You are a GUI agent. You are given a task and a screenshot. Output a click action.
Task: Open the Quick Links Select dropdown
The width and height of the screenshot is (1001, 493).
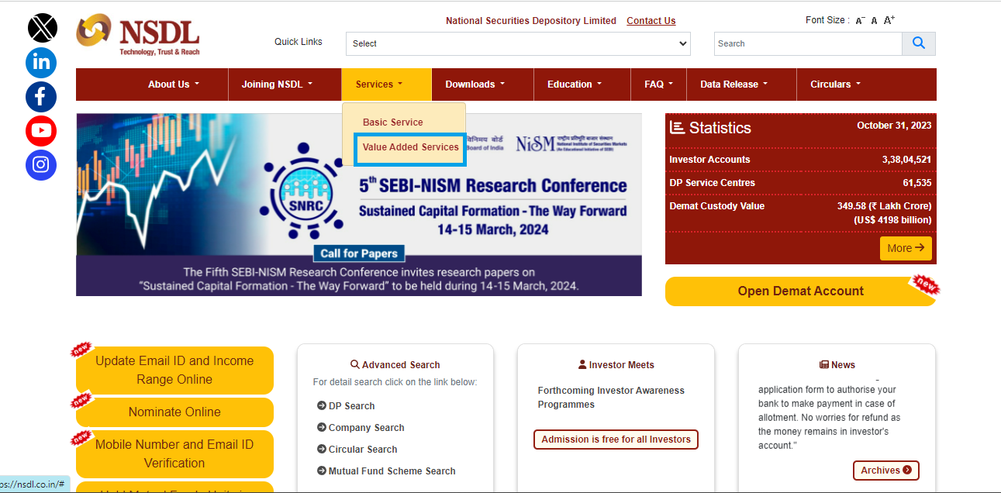(517, 43)
